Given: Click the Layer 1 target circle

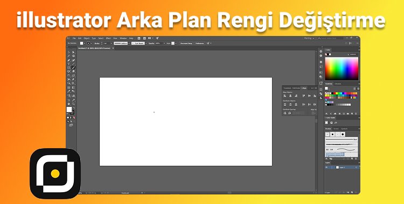Looking at the screenshot, I should (357, 167).
